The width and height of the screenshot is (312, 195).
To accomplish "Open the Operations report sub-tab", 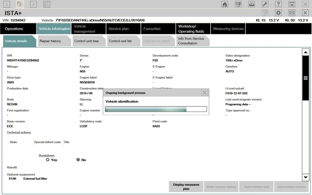I will click(158, 41).
